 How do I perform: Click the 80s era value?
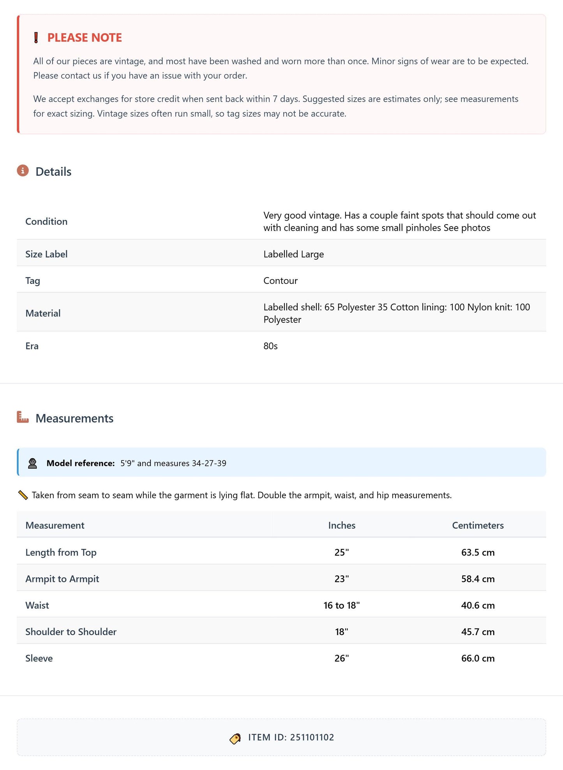pos(270,346)
